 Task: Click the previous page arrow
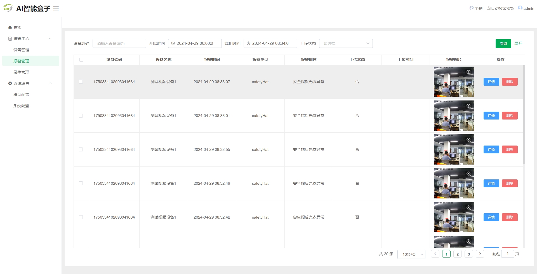435,254
